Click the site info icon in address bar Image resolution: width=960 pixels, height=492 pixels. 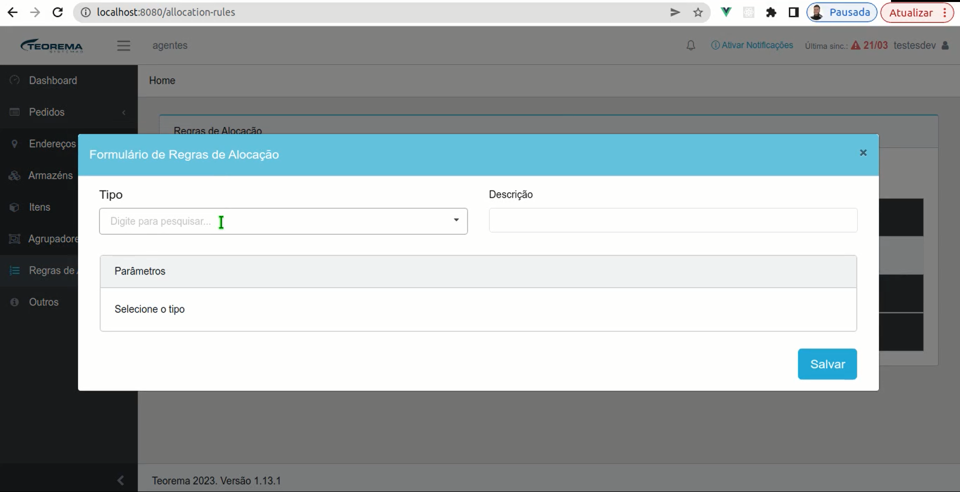85,12
